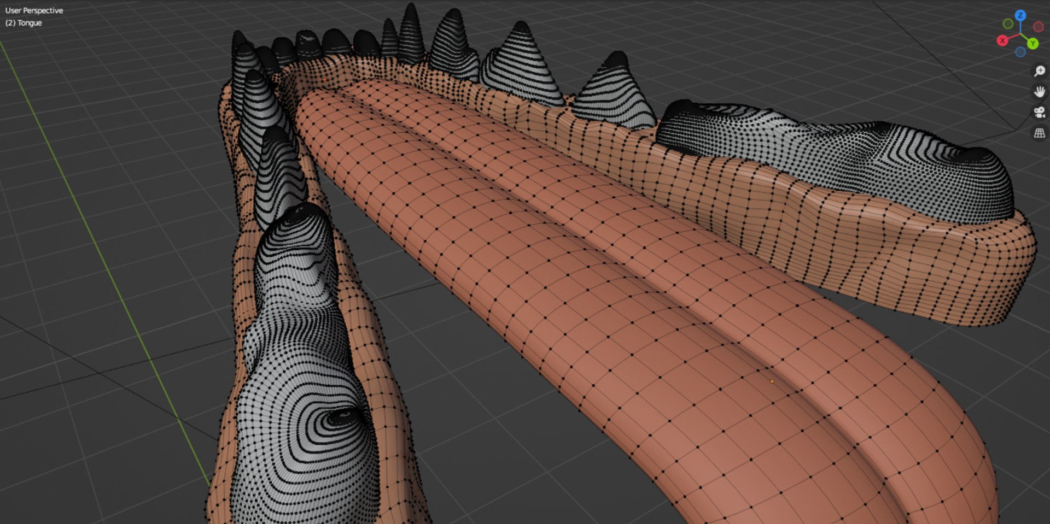The height and width of the screenshot is (524, 1050).
Task: Click the unlabeled blue negative-Z gizmo circle
Action: 1020,52
